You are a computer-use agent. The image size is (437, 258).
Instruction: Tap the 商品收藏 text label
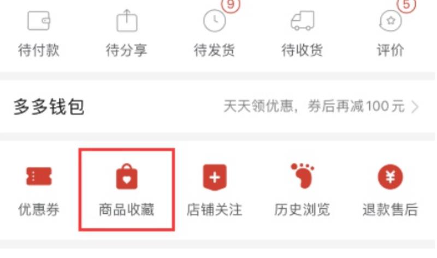127,210
